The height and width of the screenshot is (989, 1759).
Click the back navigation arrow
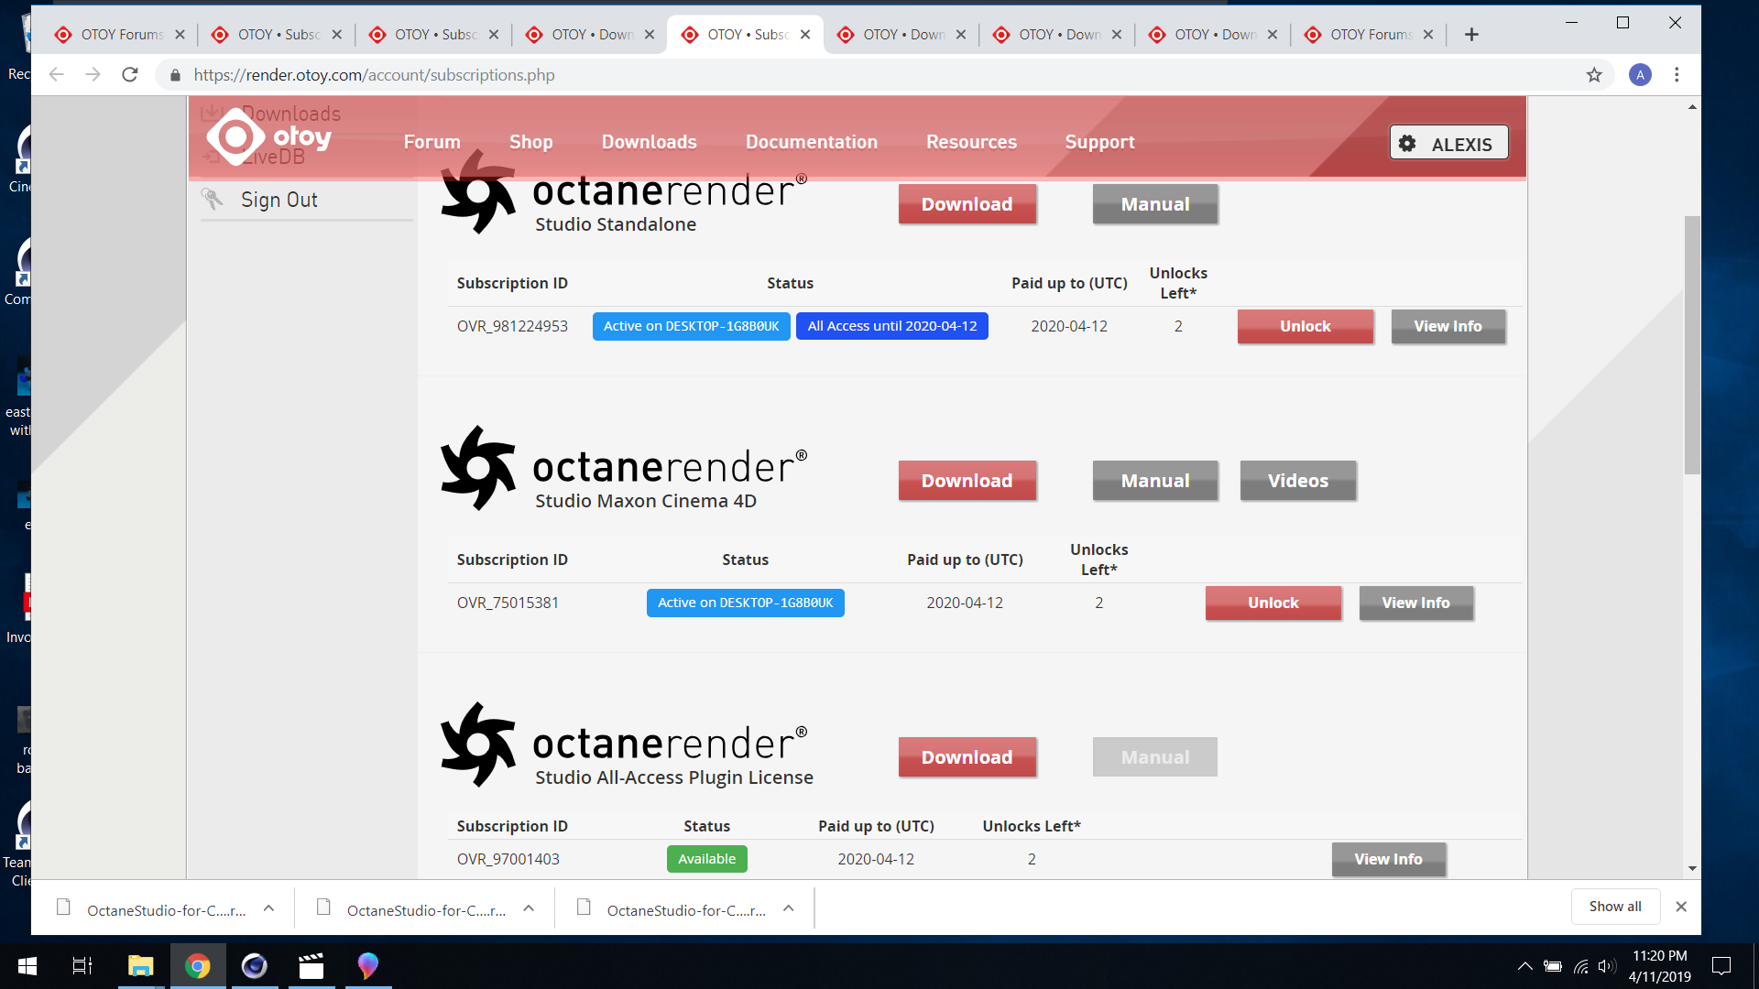click(x=57, y=75)
